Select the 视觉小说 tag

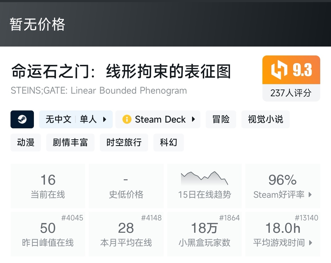[266, 119]
